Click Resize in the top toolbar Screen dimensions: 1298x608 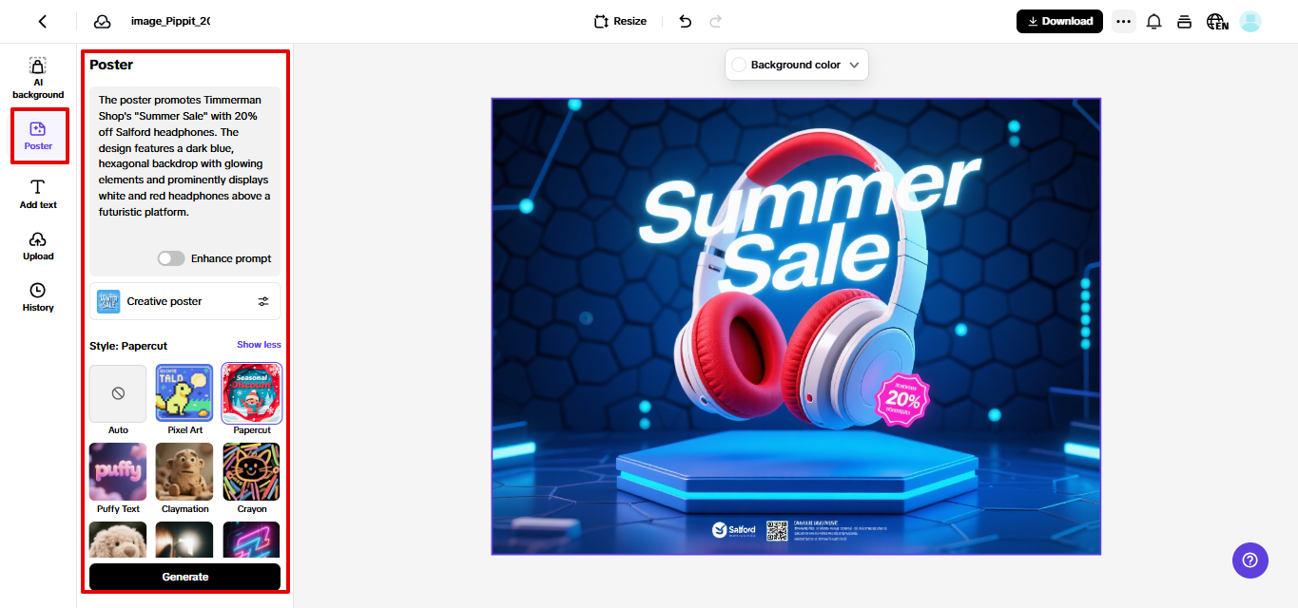pos(620,21)
